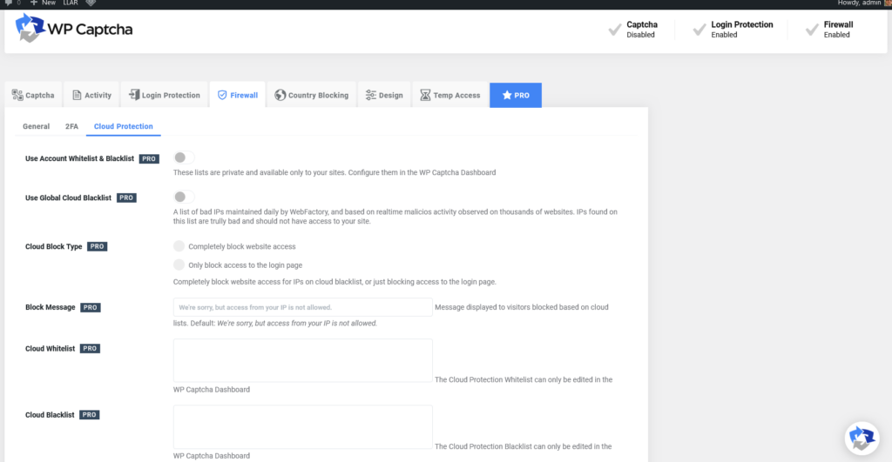
Task: Open the Design tab
Action: pos(384,95)
